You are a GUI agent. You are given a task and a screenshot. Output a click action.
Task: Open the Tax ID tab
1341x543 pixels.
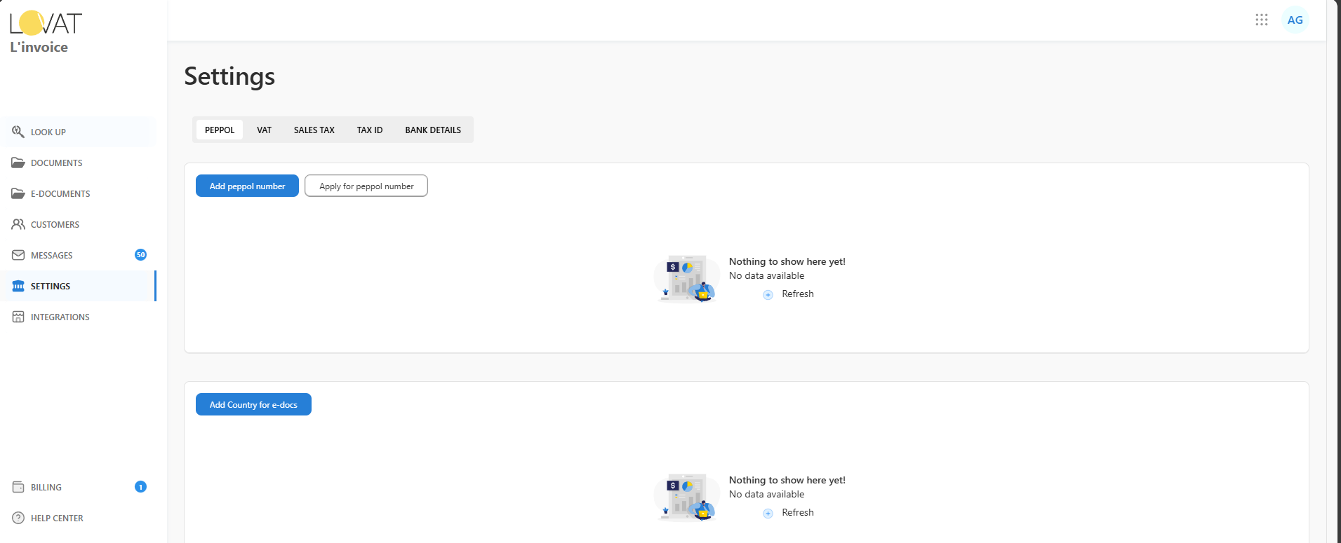[x=369, y=130]
